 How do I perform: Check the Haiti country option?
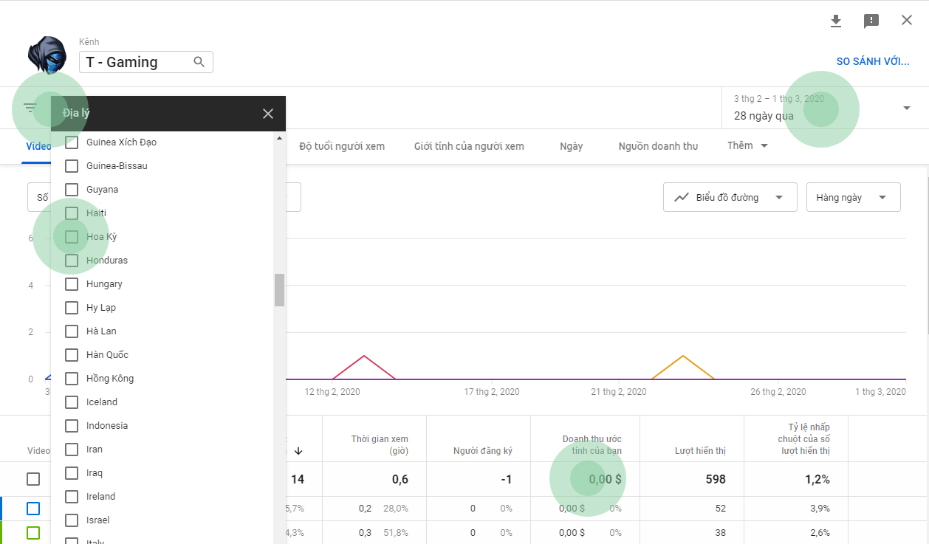click(72, 213)
